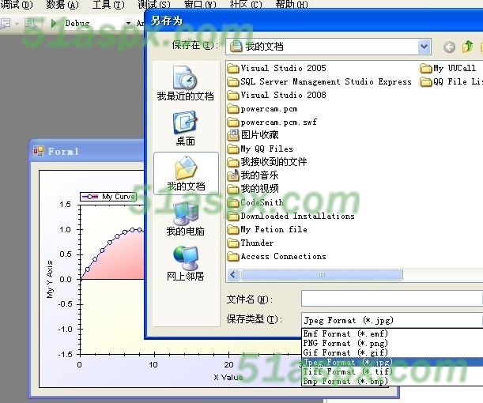Viewport: 483px width, 403px height.
Task: Select the 图片收藏 folder icon
Action: 233,135
